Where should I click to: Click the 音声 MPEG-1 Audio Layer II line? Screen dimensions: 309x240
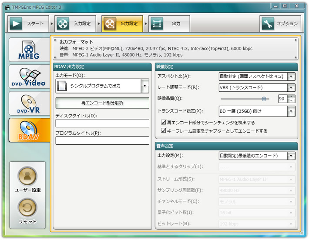121,55
